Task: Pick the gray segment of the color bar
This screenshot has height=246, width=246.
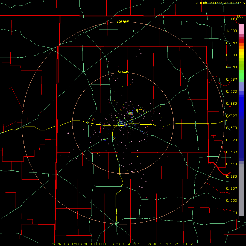Action: tap(241, 190)
